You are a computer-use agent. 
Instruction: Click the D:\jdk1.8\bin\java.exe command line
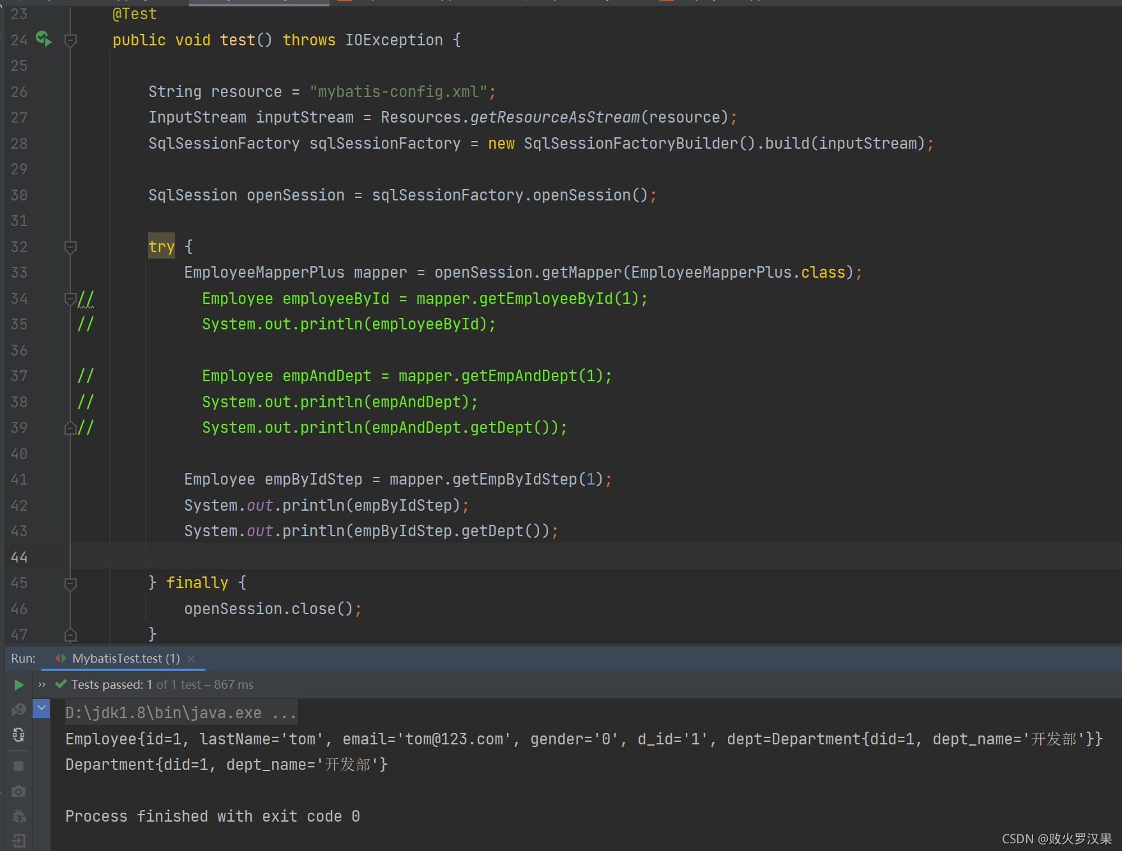181,712
